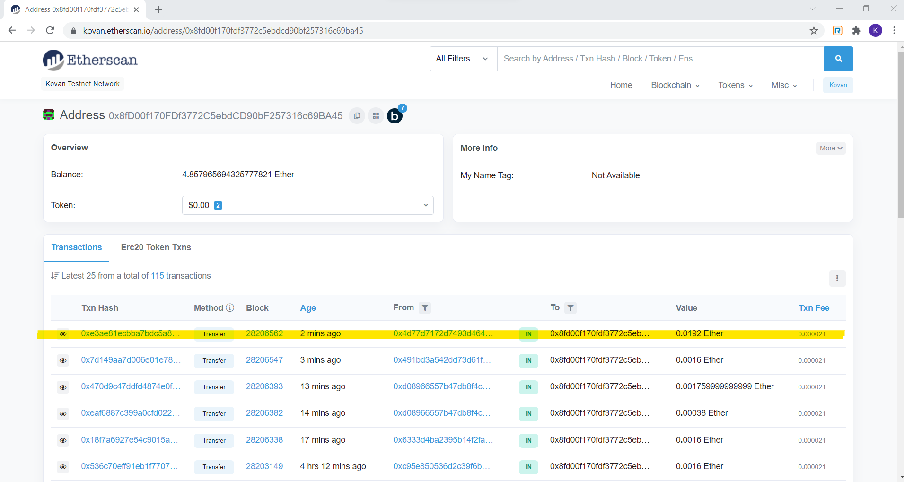Preview the highlighted transaction with its eye icon
Viewport: 904px width, 482px height.
click(63, 334)
